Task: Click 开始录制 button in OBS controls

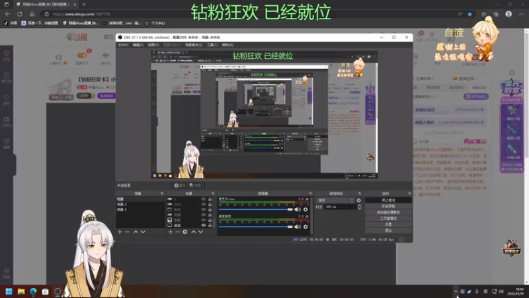Action: click(x=388, y=206)
